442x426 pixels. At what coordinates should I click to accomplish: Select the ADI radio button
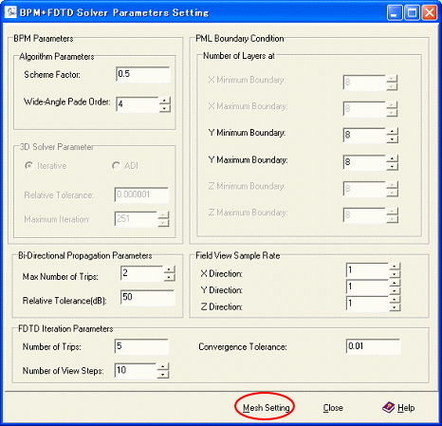click(116, 166)
